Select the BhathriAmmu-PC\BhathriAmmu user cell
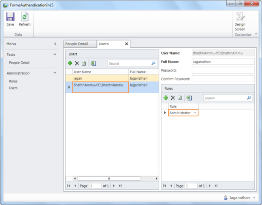 point(101,87)
